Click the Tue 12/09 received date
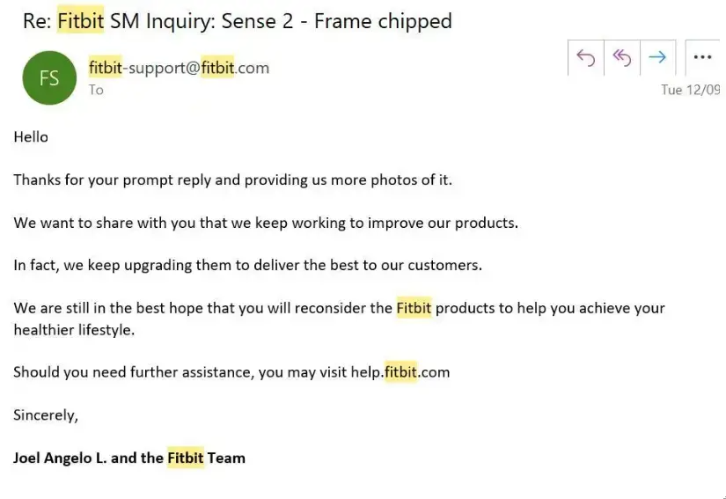 (x=690, y=90)
